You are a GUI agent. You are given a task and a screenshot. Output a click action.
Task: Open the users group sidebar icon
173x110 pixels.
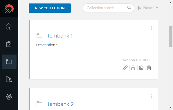(9, 97)
